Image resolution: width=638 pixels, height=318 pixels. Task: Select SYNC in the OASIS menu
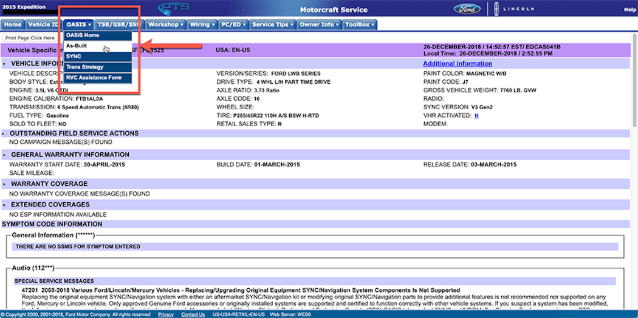tap(74, 56)
